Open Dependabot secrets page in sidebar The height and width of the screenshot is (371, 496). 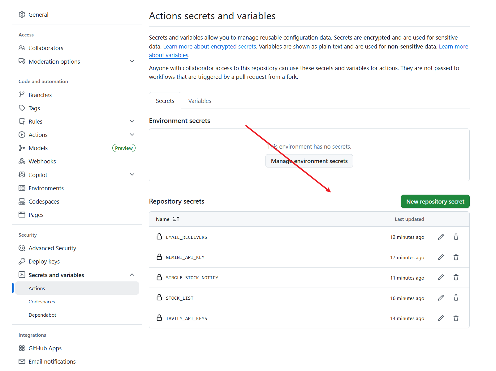coord(42,315)
